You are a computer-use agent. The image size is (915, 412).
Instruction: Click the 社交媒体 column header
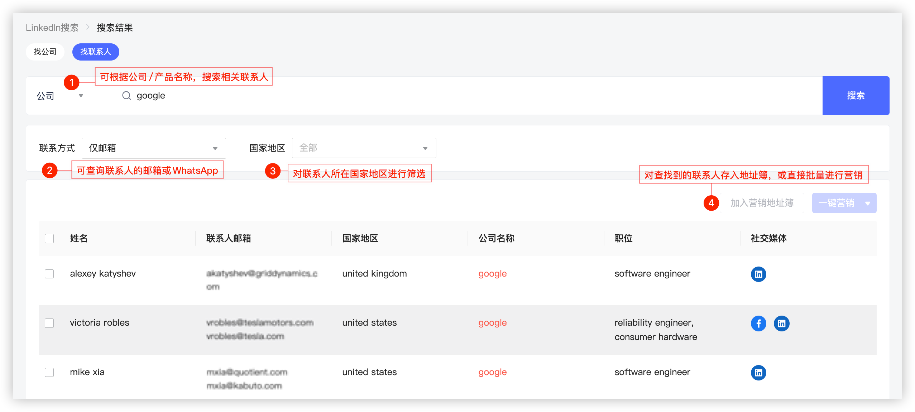pyautogui.click(x=768, y=238)
